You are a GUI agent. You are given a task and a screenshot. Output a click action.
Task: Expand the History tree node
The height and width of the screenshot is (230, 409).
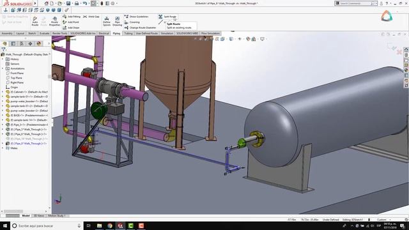3,59
